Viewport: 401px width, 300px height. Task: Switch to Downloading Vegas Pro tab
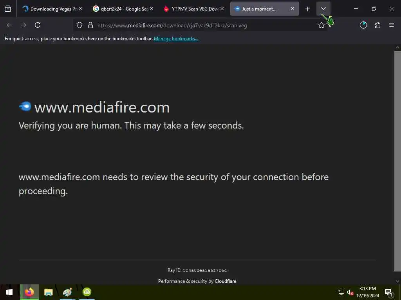pyautogui.click(x=52, y=9)
